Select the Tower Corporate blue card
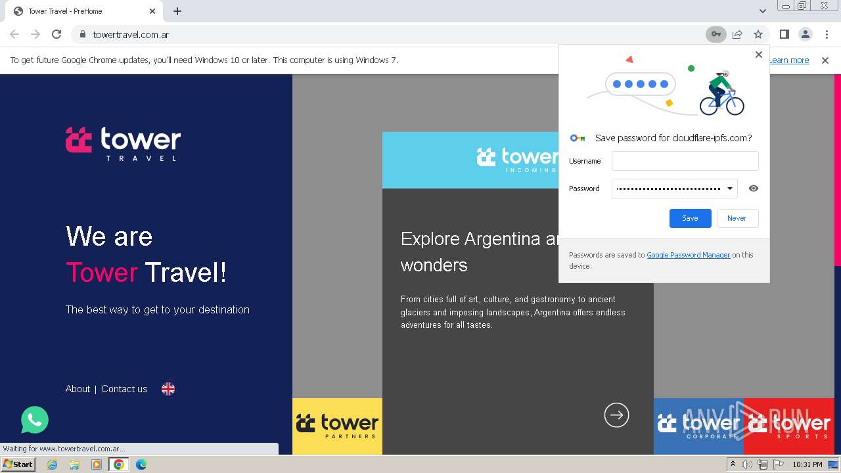The height and width of the screenshot is (473, 841). [x=698, y=426]
